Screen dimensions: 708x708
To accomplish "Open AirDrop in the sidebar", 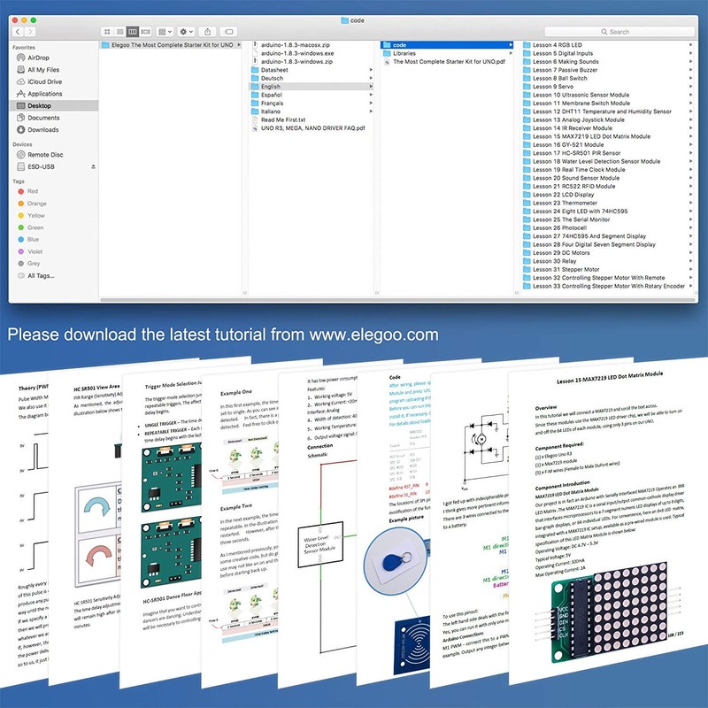I will pyautogui.click(x=38, y=58).
